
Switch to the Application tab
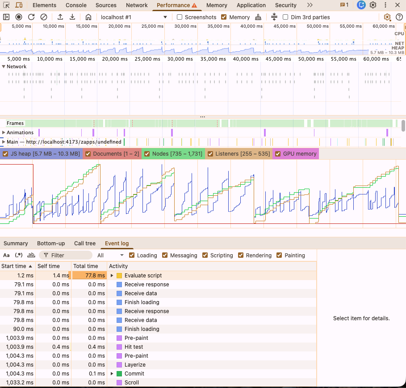tap(251, 5)
